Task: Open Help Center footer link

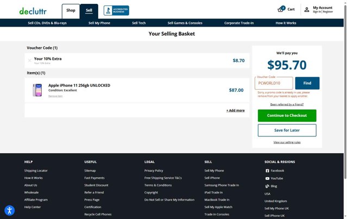Action: (32, 207)
